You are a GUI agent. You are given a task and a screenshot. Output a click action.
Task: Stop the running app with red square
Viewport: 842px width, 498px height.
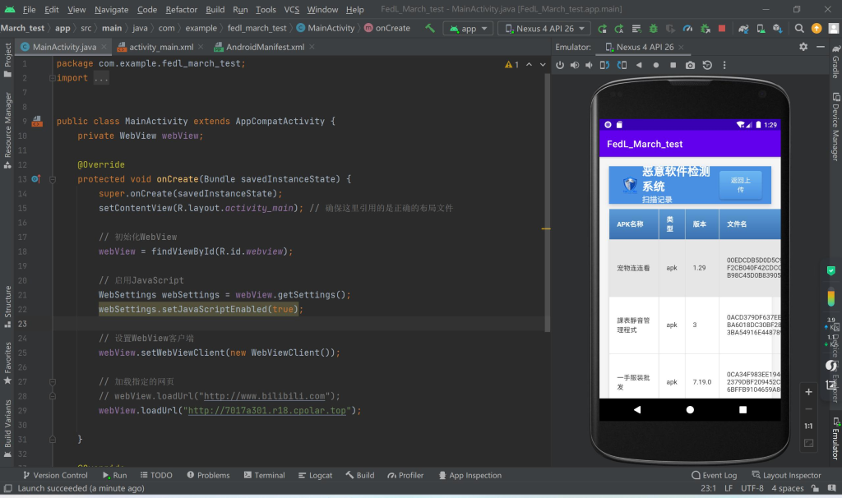(x=722, y=28)
